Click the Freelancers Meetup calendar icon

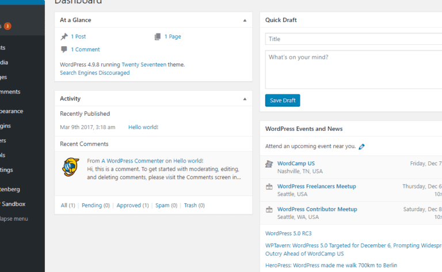269,187
